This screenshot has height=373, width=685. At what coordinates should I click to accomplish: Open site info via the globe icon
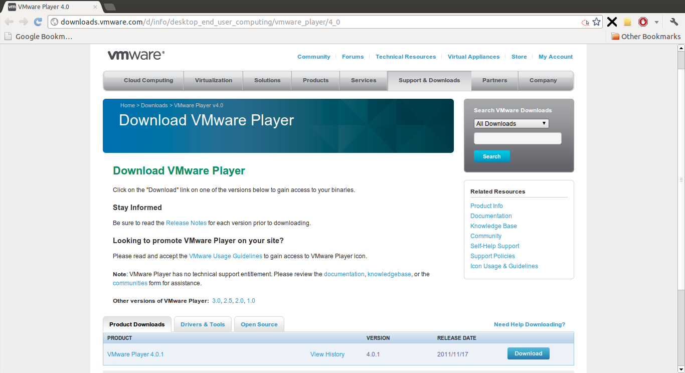click(x=55, y=22)
